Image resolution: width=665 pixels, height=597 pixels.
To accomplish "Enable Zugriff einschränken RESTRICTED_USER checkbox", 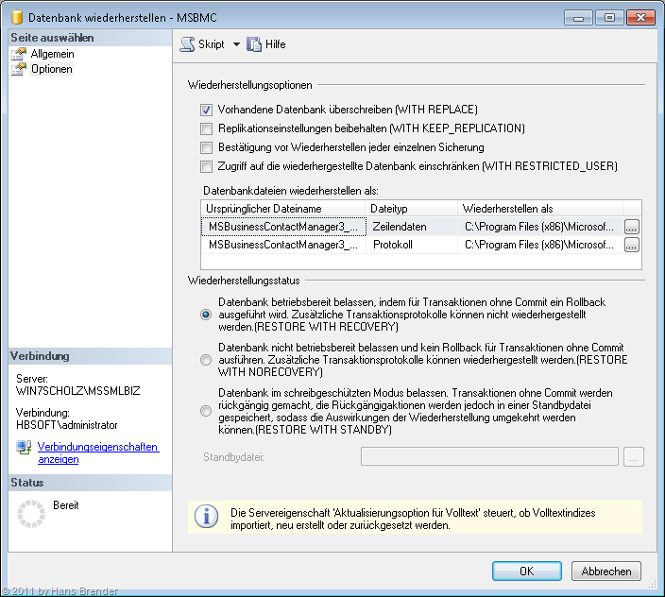I will (x=206, y=166).
